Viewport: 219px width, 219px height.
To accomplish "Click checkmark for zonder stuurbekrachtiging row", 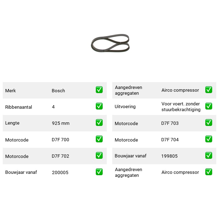I will point(209,106).
